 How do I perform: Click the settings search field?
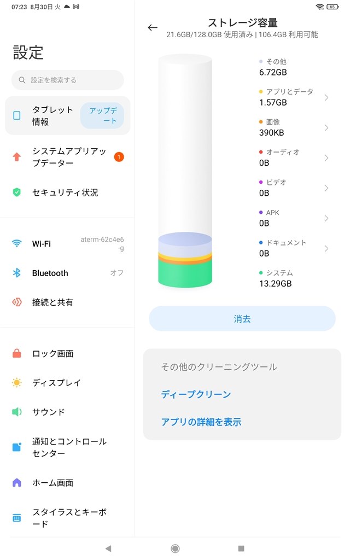tap(68, 80)
